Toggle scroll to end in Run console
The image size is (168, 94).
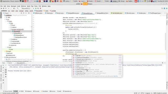(x=6, y=72)
